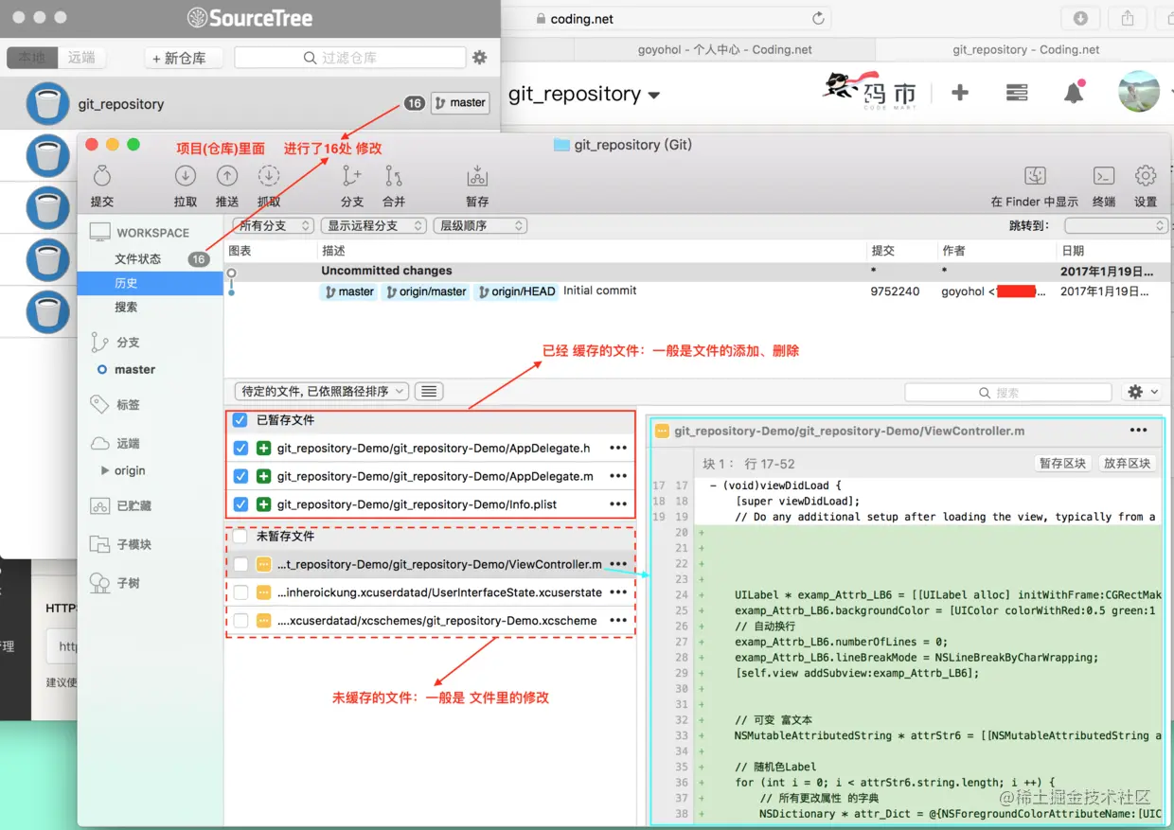Open the more menu for AppDelegate.h row
This screenshot has width=1174, height=830.
click(618, 448)
